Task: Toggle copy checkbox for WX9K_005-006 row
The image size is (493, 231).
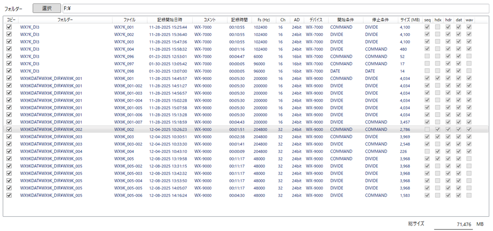Action: (9, 195)
